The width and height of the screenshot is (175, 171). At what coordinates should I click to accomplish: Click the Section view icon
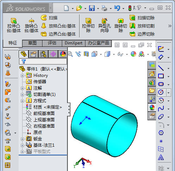86,54
